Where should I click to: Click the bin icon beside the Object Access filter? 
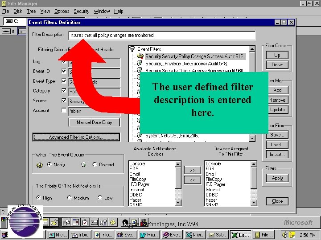pyautogui.click(x=139, y=70)
